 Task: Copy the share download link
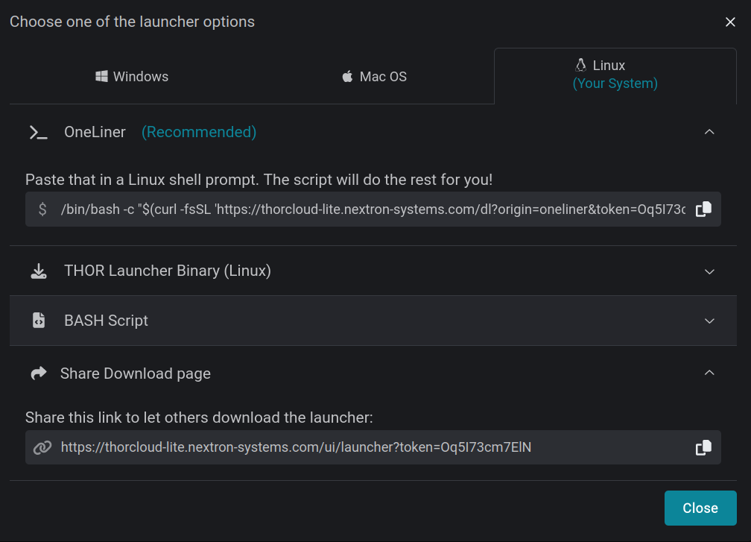coord(703,447)
